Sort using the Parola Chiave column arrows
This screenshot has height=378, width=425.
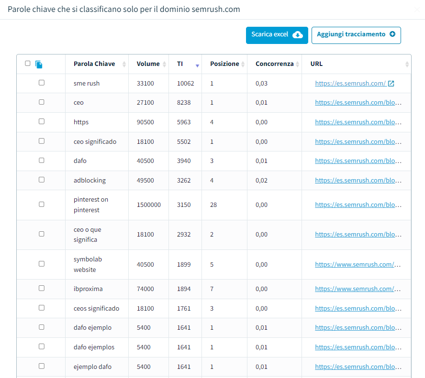124,64
